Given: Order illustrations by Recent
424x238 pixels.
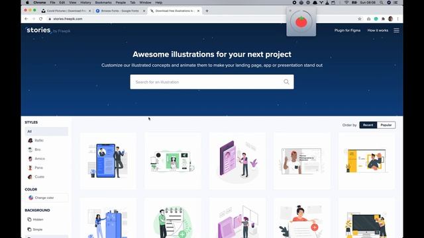Looking at the screenshot, I should 368,125.
